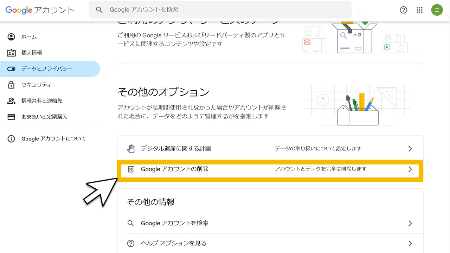Click the profile avatar in the top corner
This screenshot has height=253, width=450.
coord(437,10)
